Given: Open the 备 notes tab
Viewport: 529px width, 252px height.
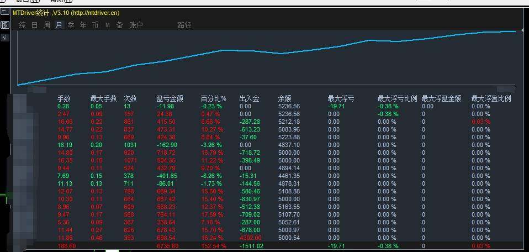Looking at the screenshot, I should pos(119,25).
